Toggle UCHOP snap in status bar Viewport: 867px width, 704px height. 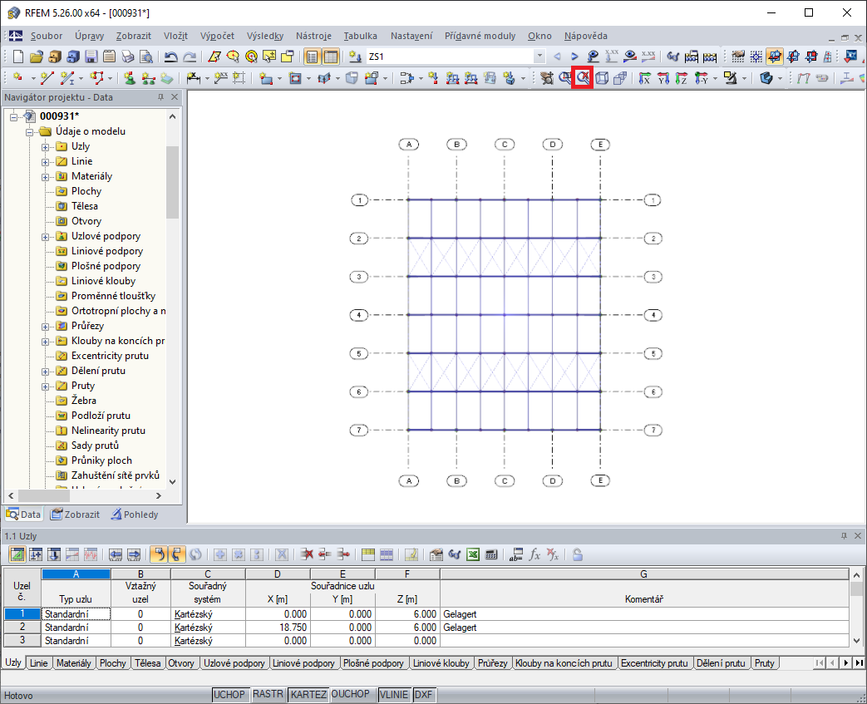(x=229, y=695)
